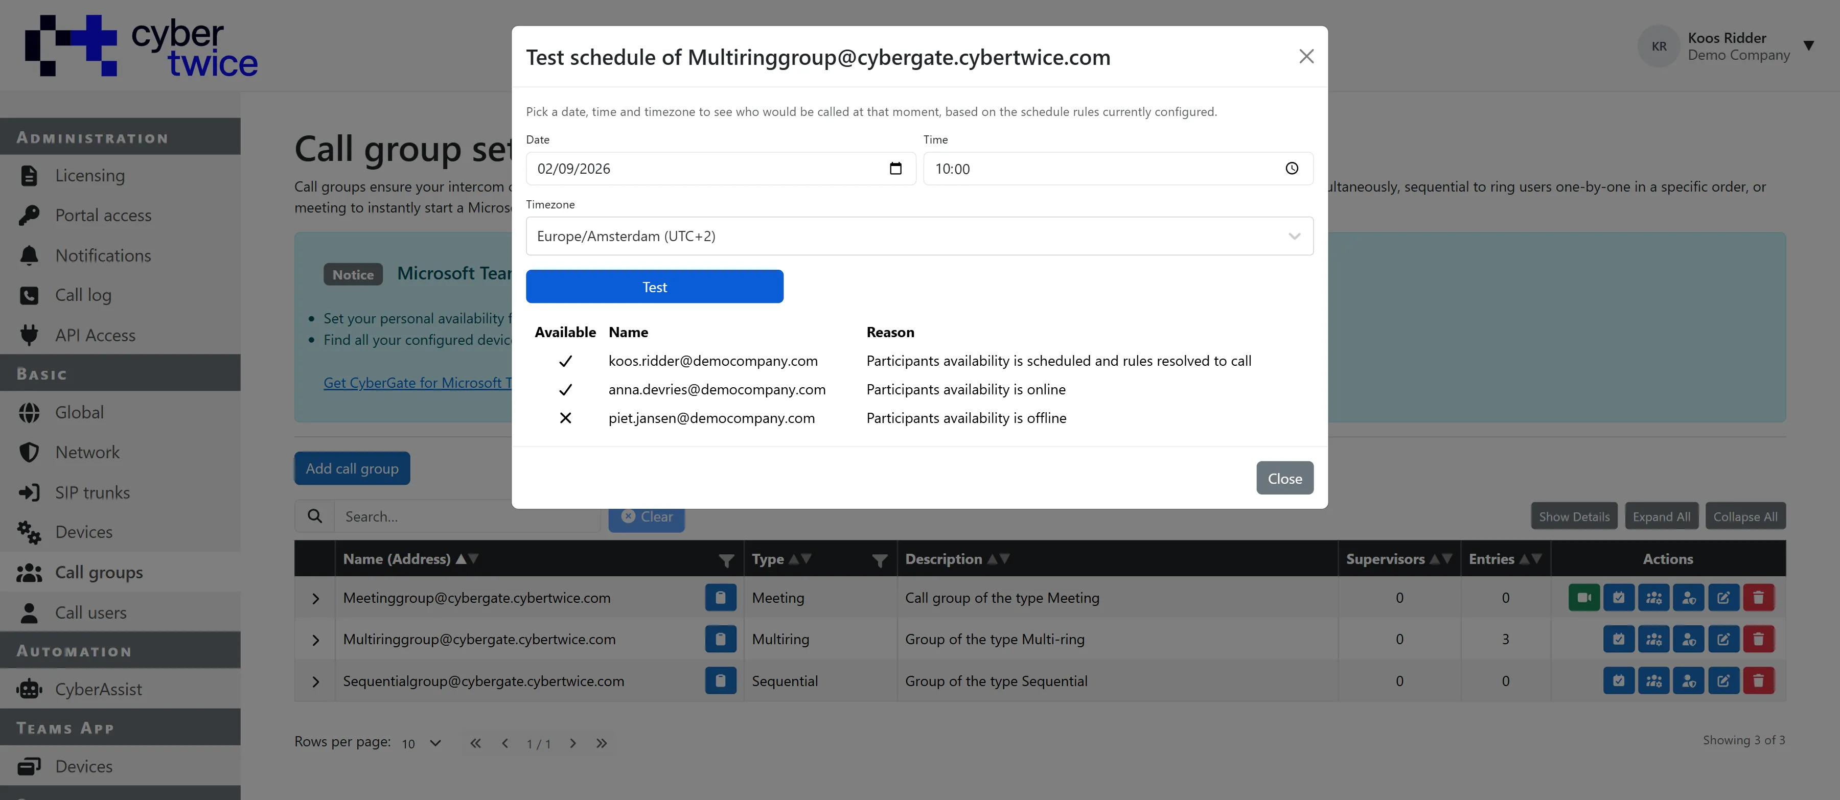Open Licensing in sidebar

pyautogui.click(x=120, y=175)
